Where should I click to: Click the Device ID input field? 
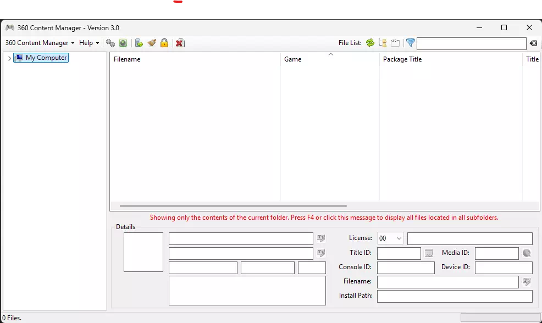[504, 268]
